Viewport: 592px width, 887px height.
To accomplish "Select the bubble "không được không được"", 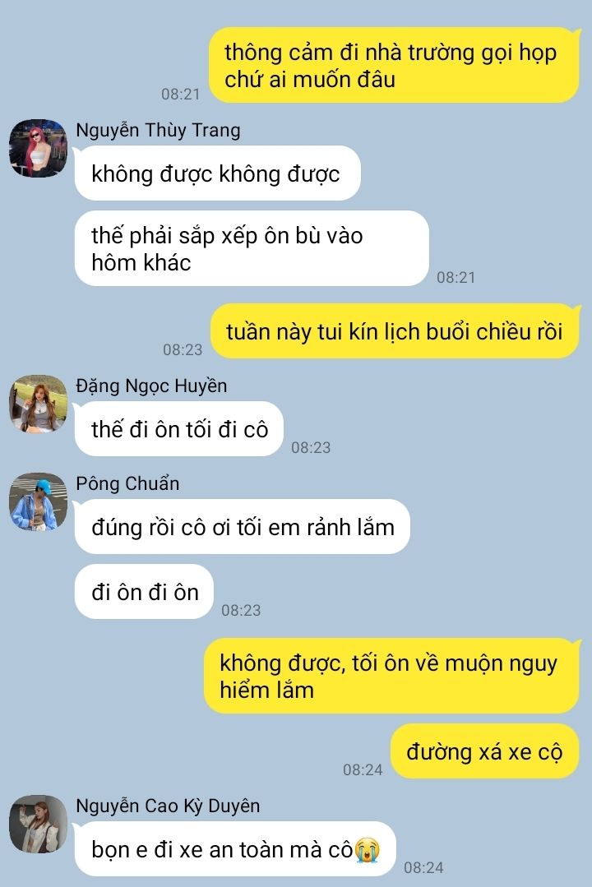I will point(217,173).
